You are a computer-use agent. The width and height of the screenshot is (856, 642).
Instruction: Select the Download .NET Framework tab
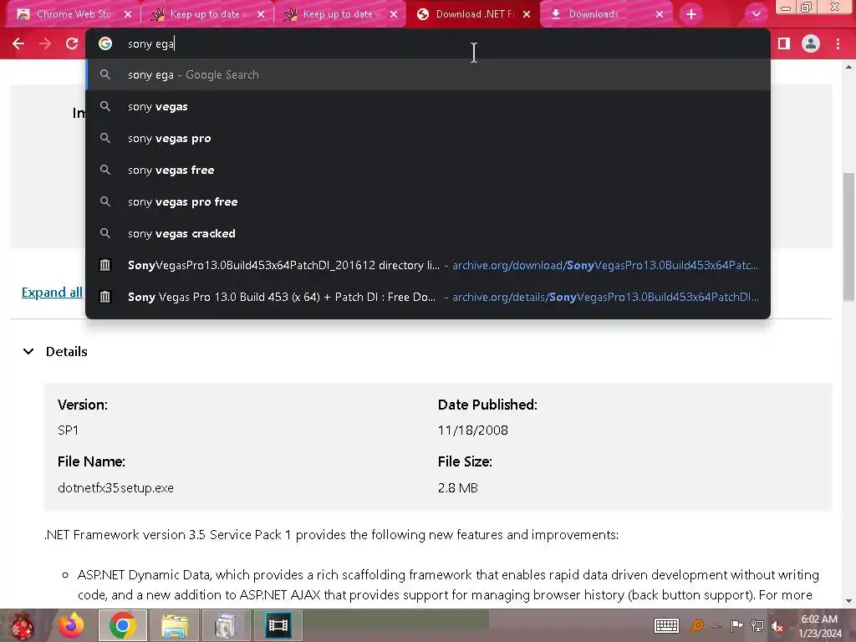point(473,14)
